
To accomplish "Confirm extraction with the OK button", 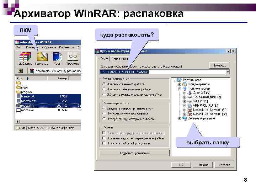I will (181, 165).
